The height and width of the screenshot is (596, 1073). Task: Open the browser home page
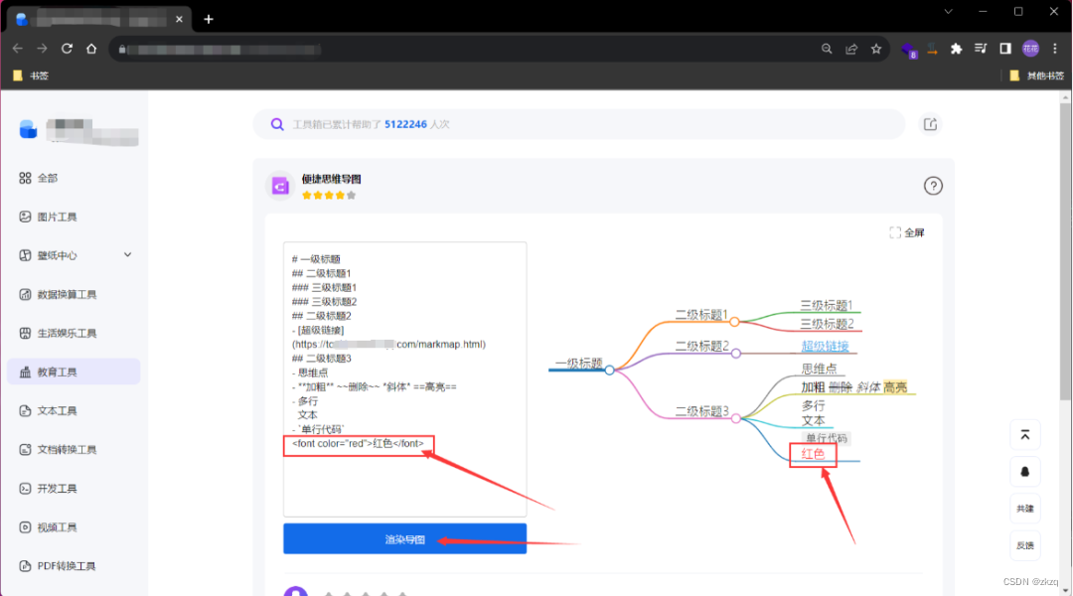[91, 49]
